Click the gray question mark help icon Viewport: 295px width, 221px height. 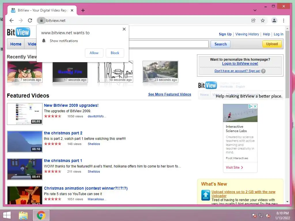point(263,71)
